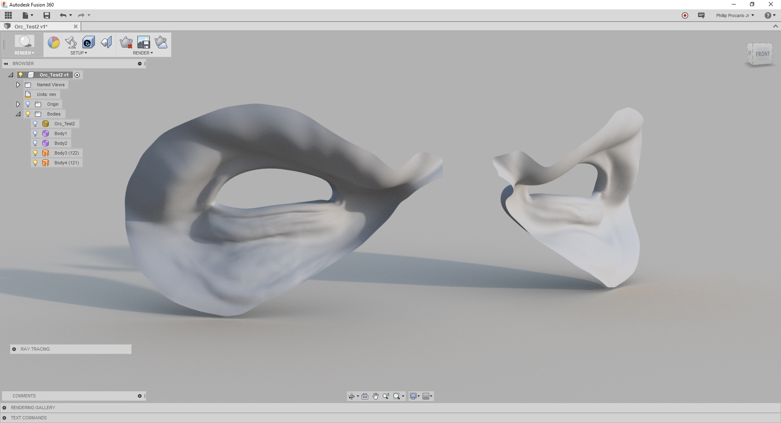The width and height of the screenshot is (781, 423).
Task: Collapse the Orc_Test2 v1 root node
Action: click(x=11, y=75)
